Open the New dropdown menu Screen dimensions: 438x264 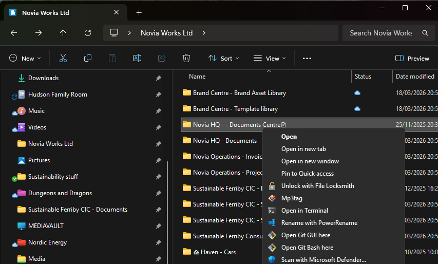point(25,59)
